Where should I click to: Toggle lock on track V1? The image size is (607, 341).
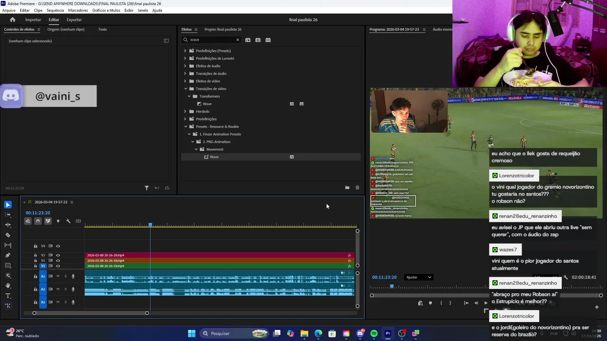tap(36, 266)
